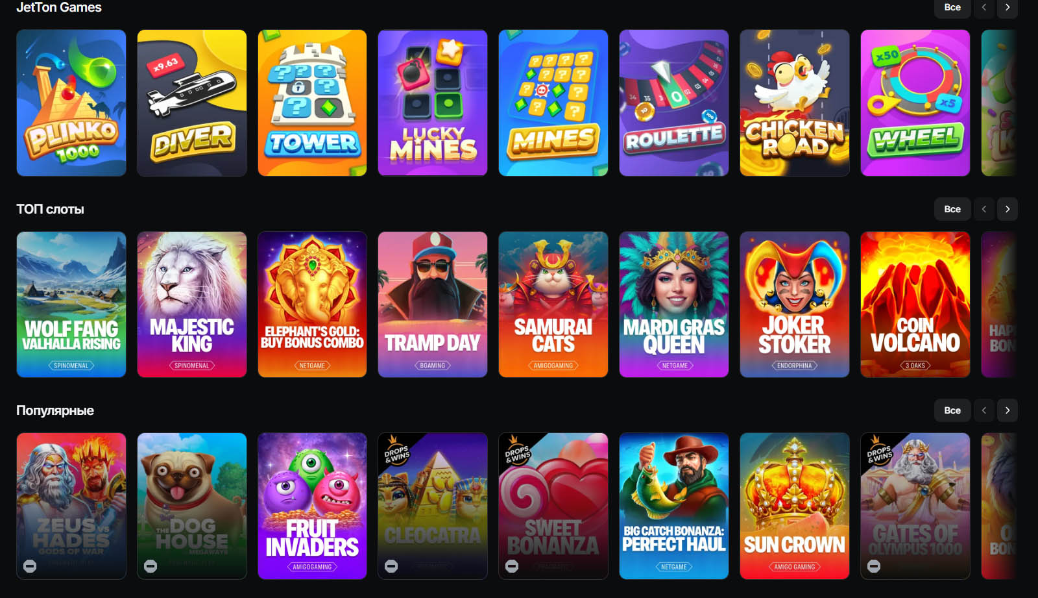Image resolution: width=1038 pixels, height=598 pixels.
Task: Click the minus badge on Sweet Bonanza
Action: click(512, 566)
